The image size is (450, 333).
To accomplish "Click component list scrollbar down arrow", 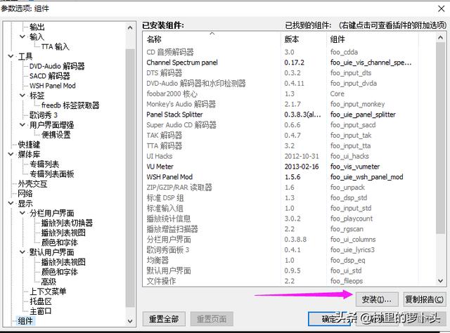I will pyautogui.click(x=441, y=281).
